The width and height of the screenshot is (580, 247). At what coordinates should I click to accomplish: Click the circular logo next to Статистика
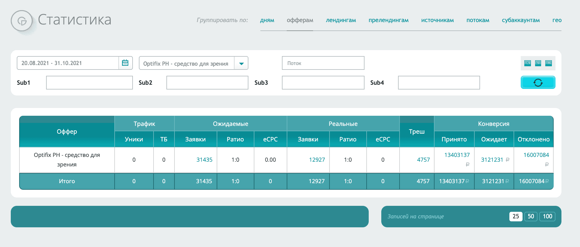click(x=22, y=21)
